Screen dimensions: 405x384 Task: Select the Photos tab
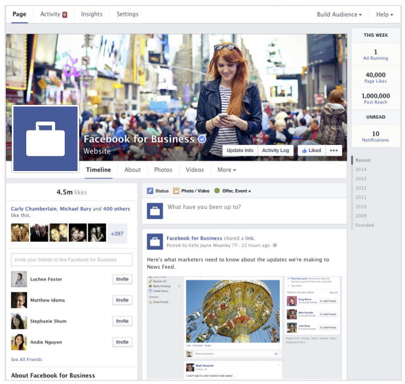[x=163, y=170]
